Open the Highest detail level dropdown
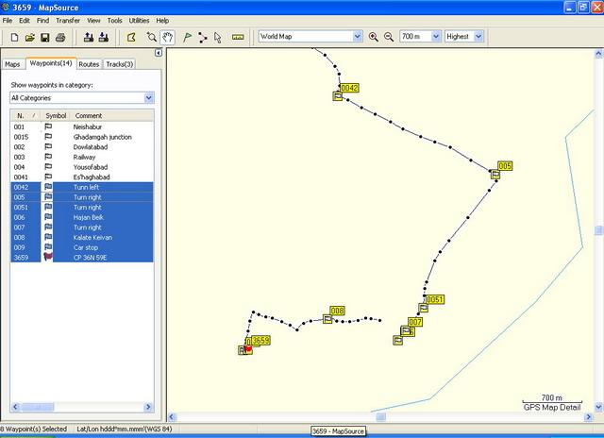 coord(478,37)
